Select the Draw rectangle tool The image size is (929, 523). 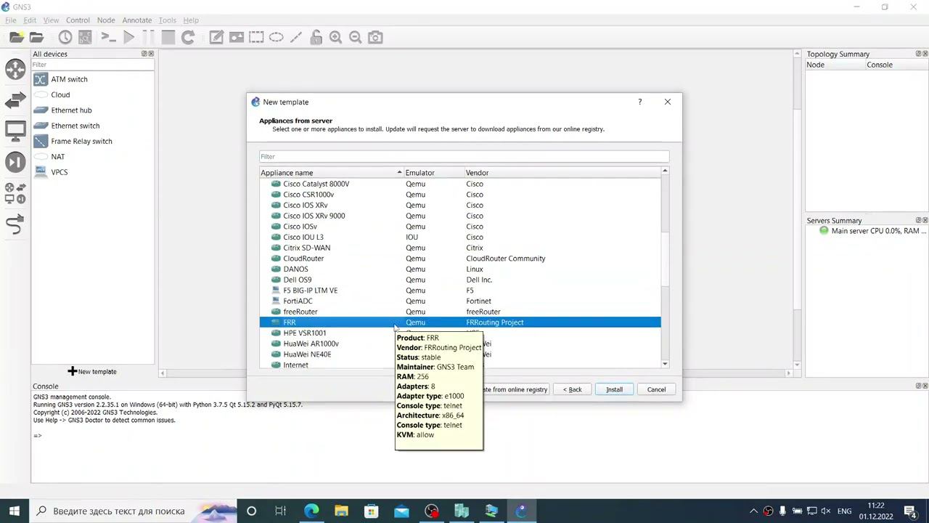pyautogui.click(x=256, y=37)
